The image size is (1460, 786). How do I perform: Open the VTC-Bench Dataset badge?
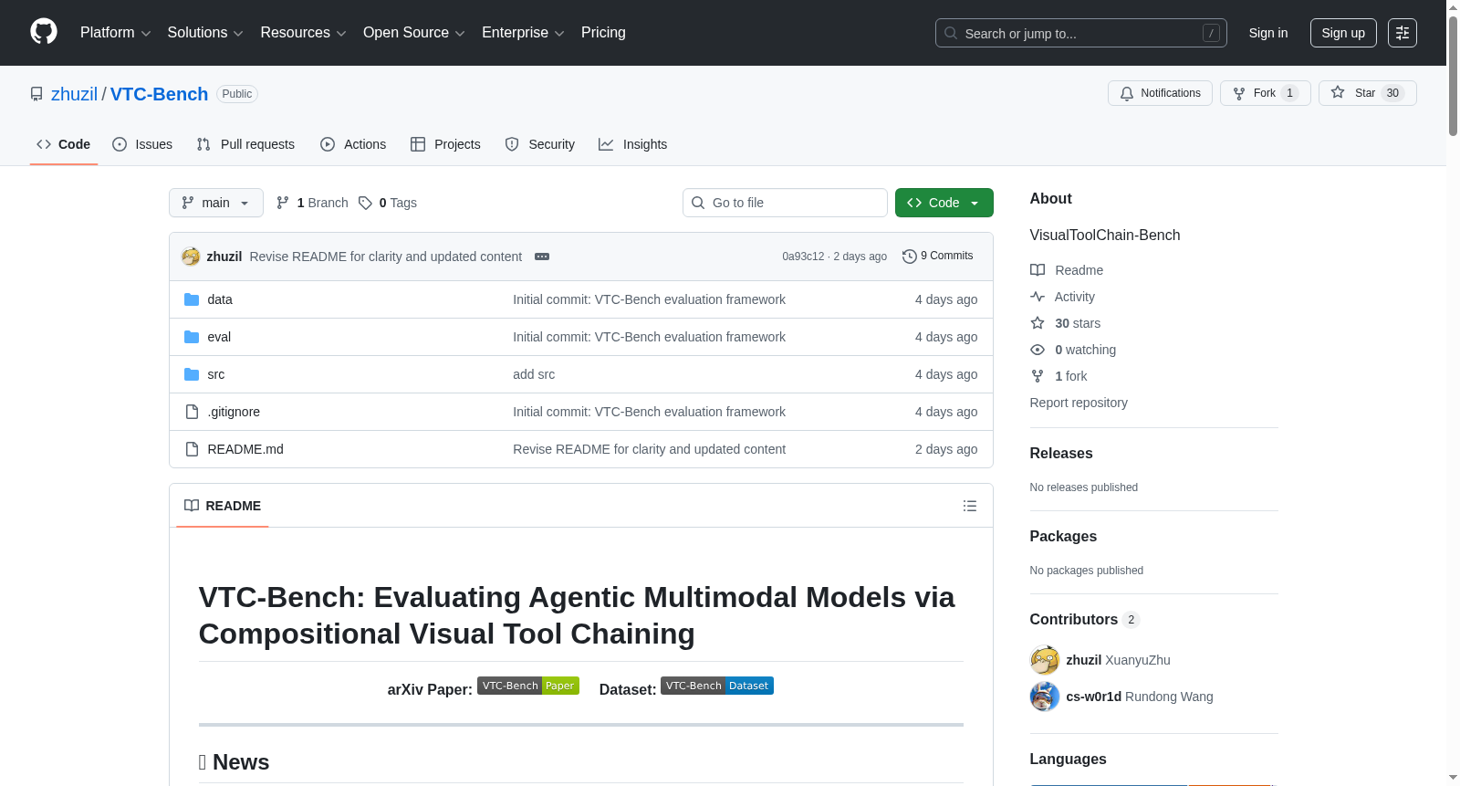coord(717,686)
